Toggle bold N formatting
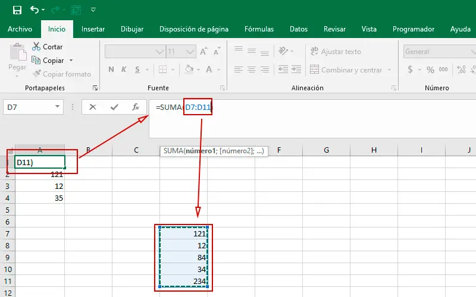The width and height of the screenshot is (476, 297). (111, 69)
